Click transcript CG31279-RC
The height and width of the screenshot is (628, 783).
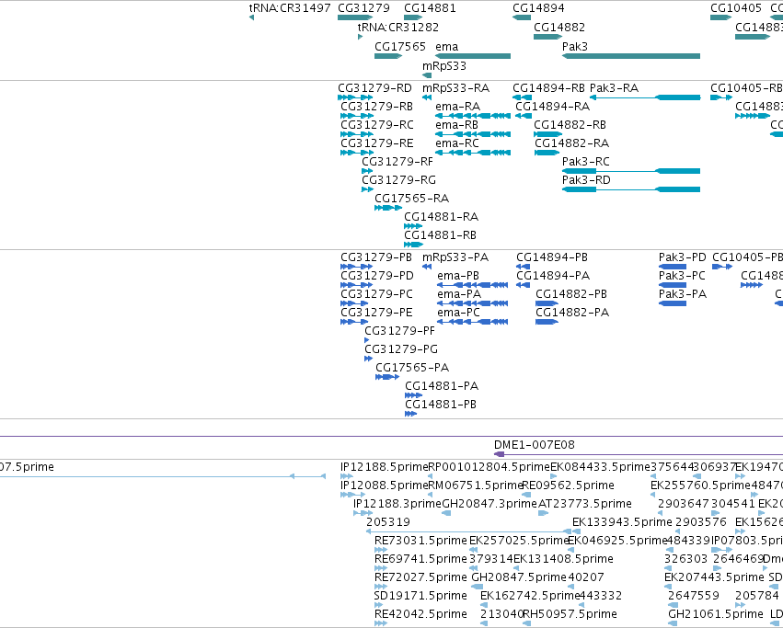coord(376,125)
